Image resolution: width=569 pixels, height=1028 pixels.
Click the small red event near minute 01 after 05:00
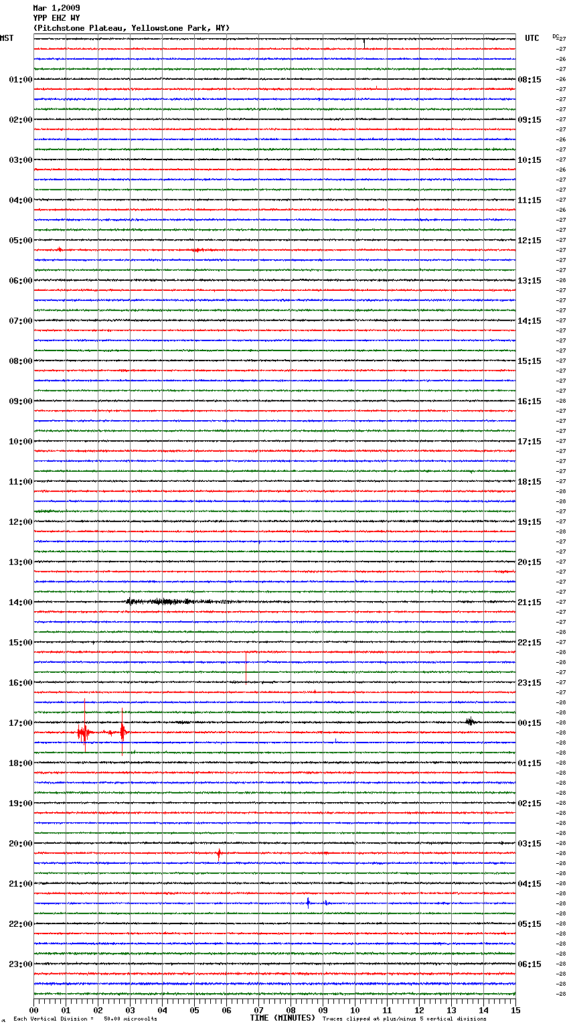[60, 249]
